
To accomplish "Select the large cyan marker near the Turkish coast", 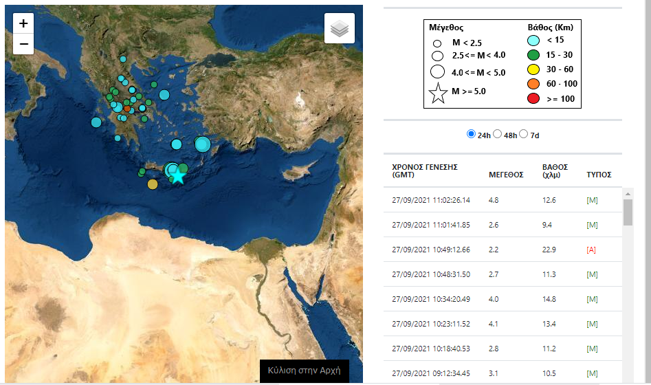I will point(202,144).
